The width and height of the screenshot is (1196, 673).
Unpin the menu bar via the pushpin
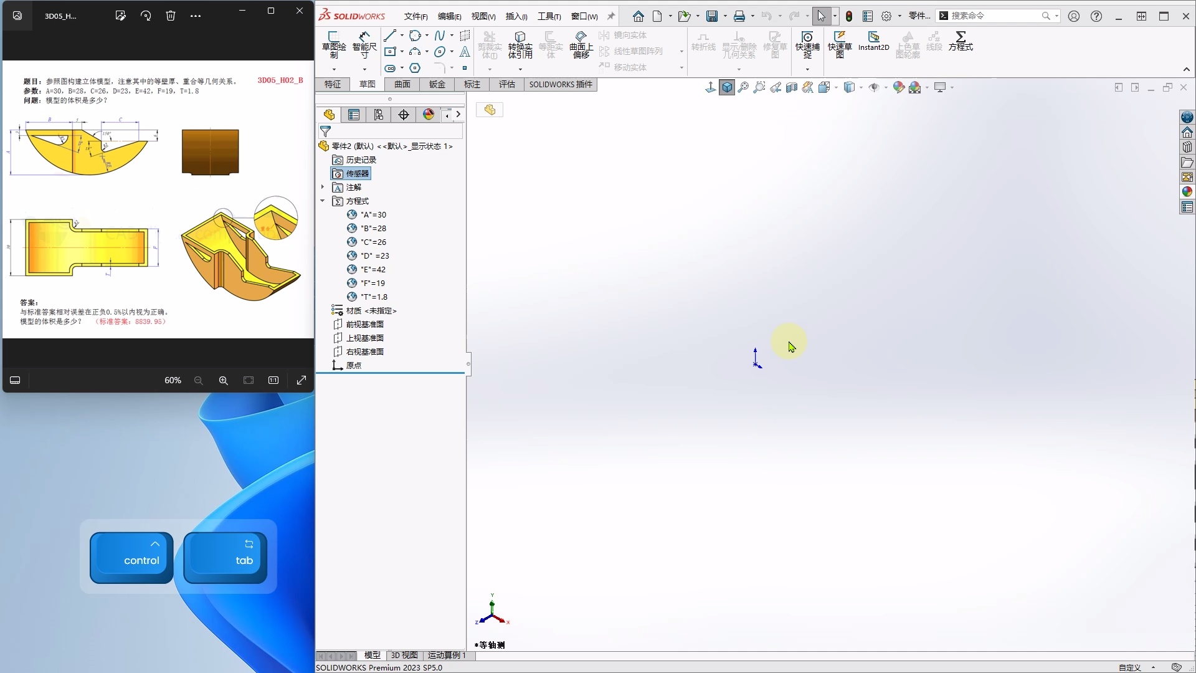pos(611,16)
